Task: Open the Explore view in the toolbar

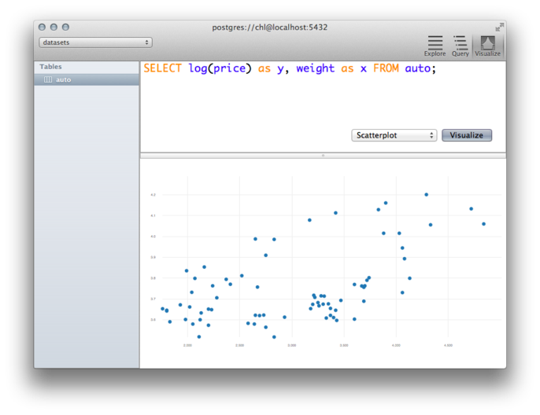Action: 435,46
